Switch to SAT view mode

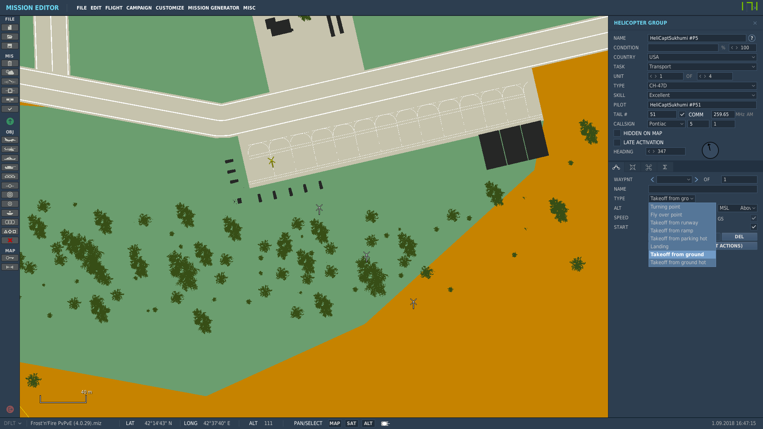click(351, 423)
